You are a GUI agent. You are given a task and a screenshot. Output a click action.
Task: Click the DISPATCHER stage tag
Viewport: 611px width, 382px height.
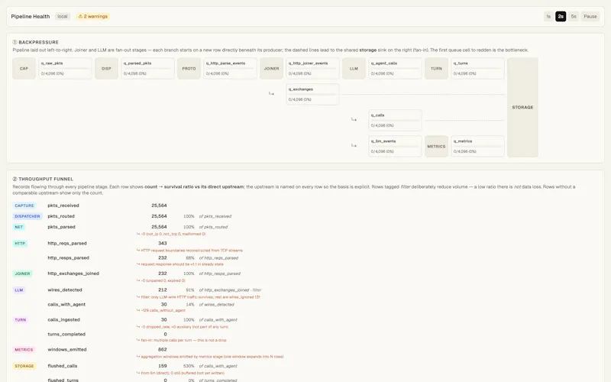pos(27,216)
